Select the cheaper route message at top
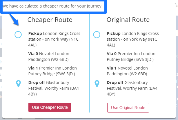 52,6
